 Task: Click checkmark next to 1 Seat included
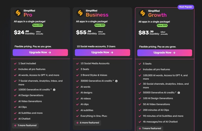[x=15, y=64]
